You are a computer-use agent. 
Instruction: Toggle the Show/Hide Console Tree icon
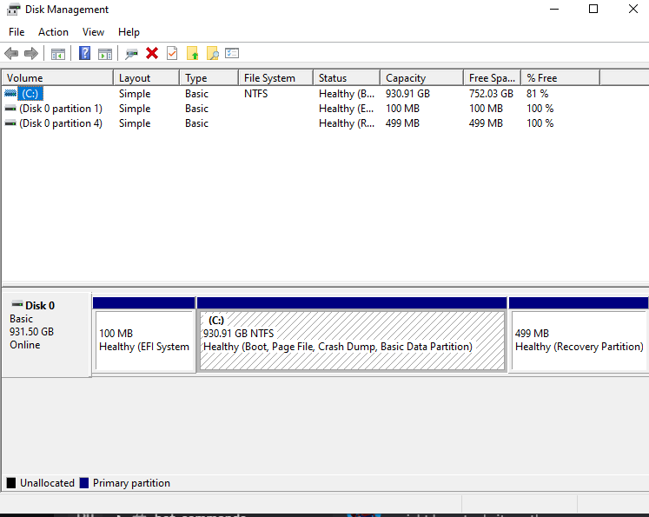pos(58,54)
